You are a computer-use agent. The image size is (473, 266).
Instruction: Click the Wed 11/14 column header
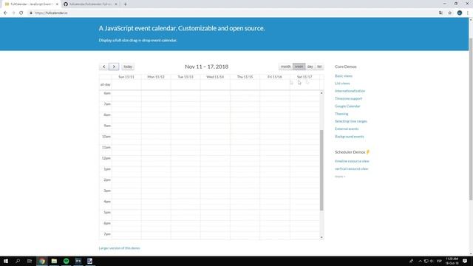point(215,77)
